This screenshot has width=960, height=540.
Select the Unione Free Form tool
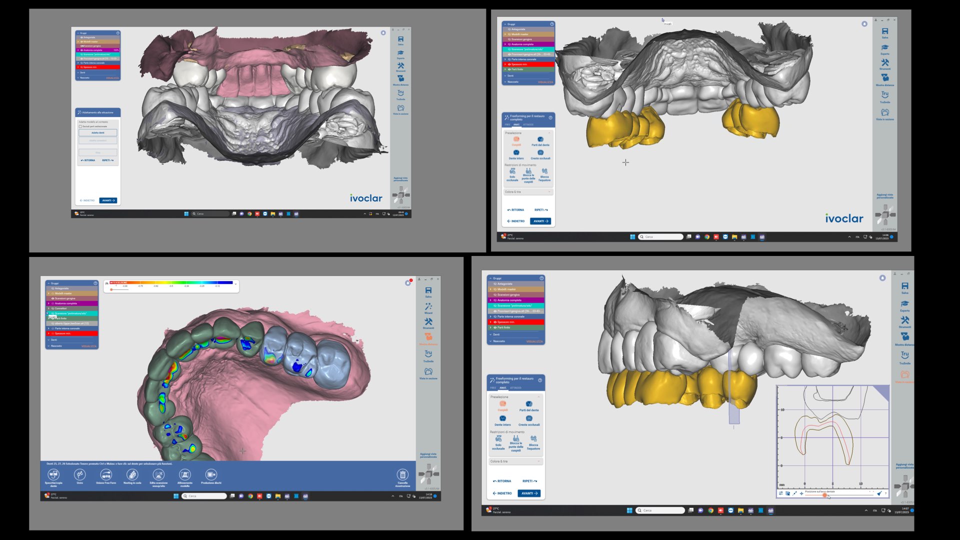click(106, 474)
